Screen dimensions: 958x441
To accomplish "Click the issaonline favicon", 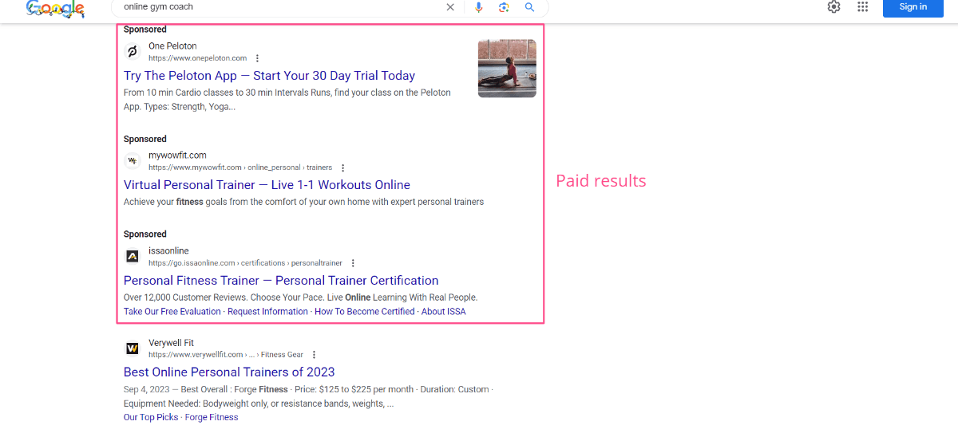I will pos(133,257).
